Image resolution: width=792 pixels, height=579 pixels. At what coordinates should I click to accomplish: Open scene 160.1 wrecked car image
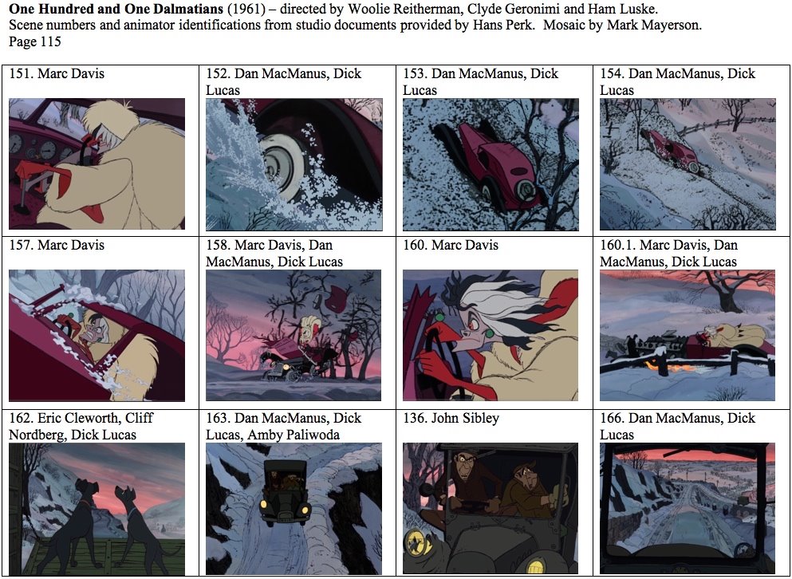click(x=688, y=336)
